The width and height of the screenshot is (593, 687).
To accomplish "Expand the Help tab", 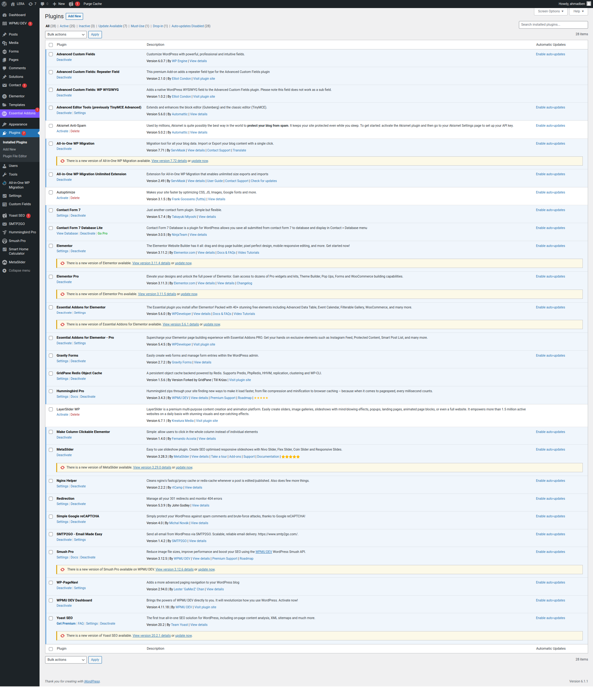I will point(578,11).
